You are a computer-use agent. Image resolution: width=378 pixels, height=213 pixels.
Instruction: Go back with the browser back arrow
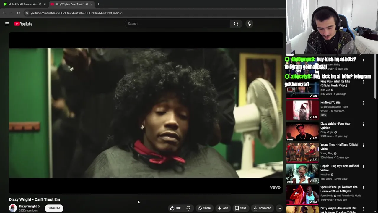[4, 13]
